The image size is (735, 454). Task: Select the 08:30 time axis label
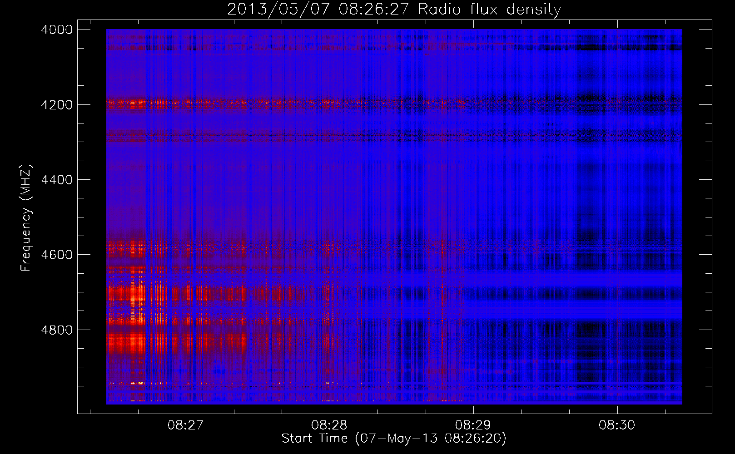pyautogui.click(x=616, y=425)
